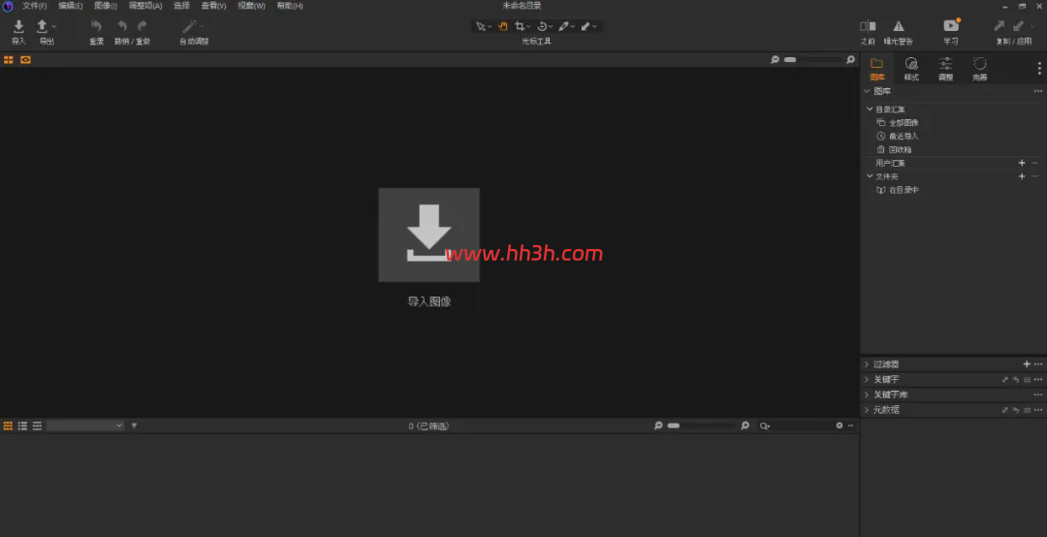Adjust the browser thumbnail size slider
This screenshot has height=537, width=1047.
[702, 426]
